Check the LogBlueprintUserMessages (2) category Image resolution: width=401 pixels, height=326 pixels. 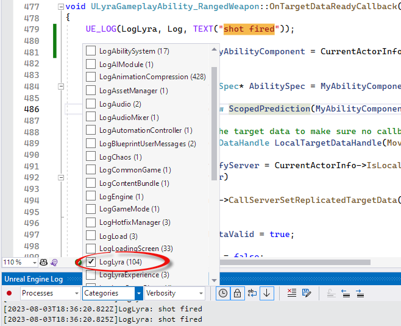[x=91, y=143]
